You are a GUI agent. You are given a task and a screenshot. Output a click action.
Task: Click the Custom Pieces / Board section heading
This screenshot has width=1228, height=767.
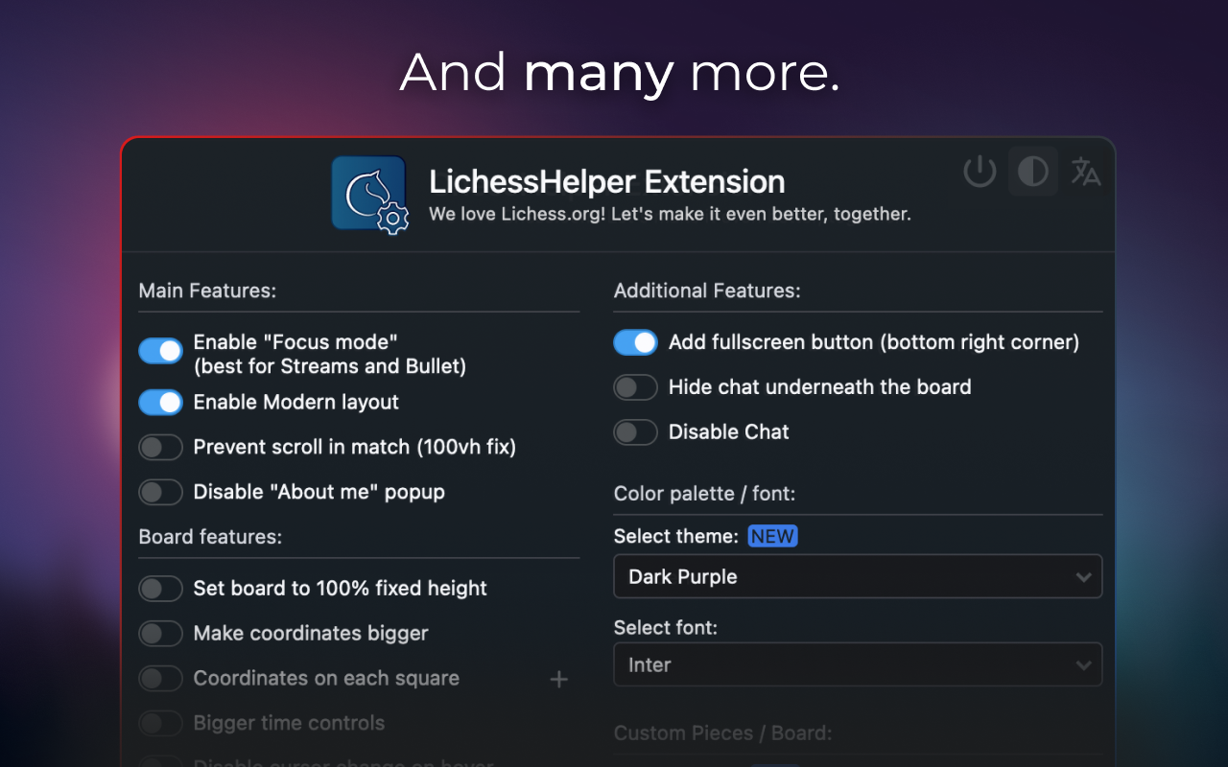(722, 732)
